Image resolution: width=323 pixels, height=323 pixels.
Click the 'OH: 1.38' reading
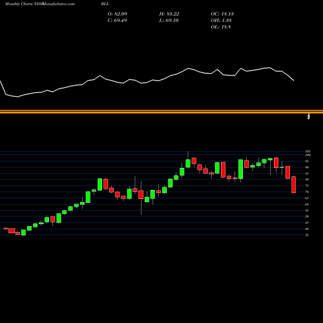pos(221,21)
